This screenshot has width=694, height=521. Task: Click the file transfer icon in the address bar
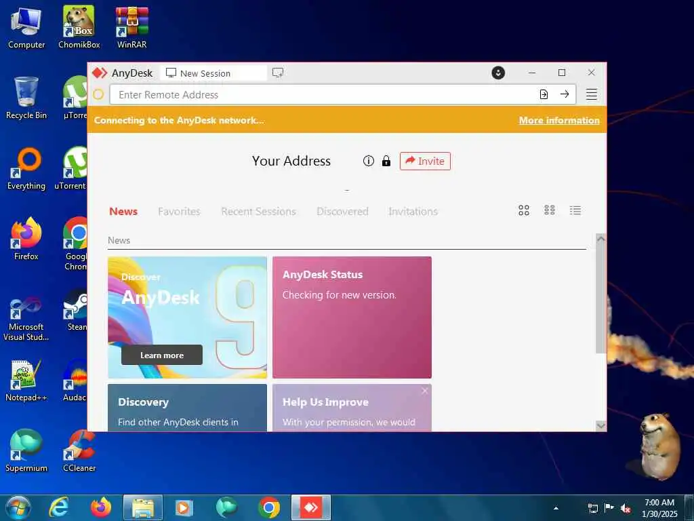click(x=544, y=94)
